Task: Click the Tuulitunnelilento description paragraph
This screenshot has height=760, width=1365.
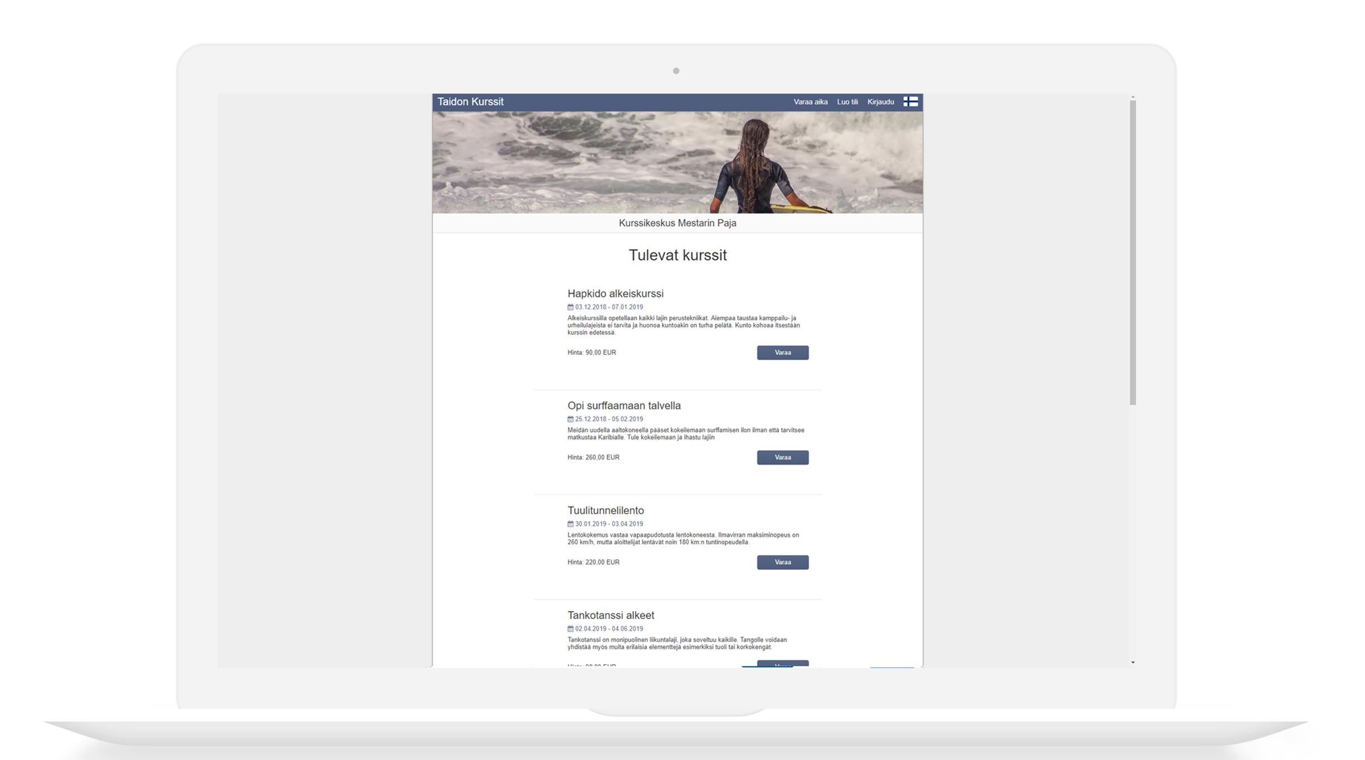Action: [x=683, y=538]
